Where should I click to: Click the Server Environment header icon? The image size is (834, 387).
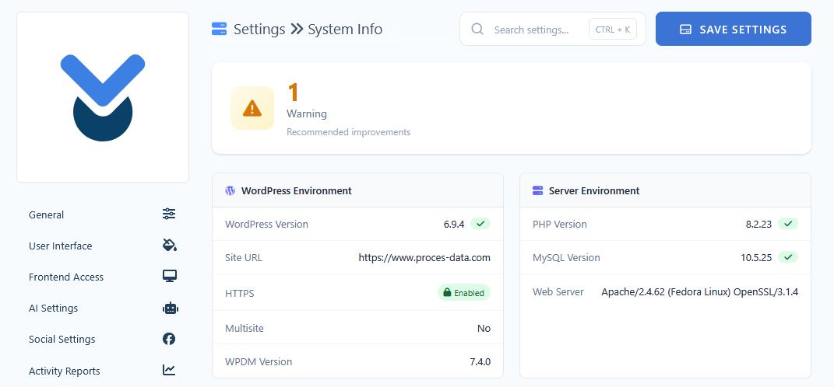click(x=538, y=190)
